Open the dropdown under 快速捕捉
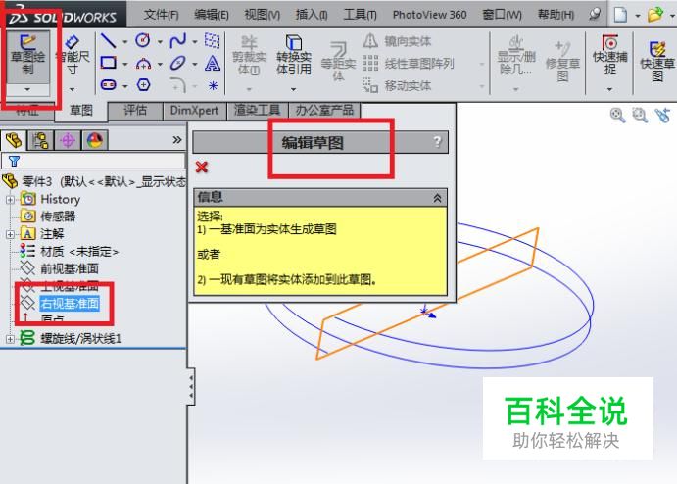677x484 pixels. [609, 89]
